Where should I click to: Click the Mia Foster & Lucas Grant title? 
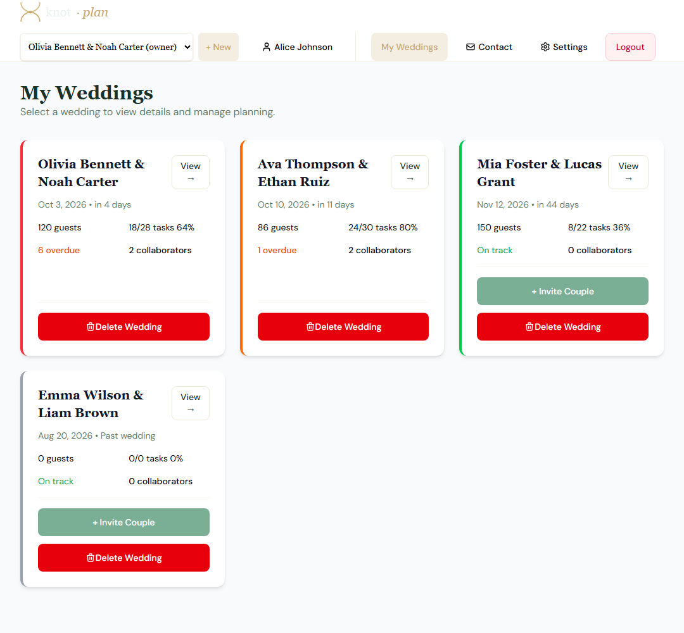(x=539, y=173)
